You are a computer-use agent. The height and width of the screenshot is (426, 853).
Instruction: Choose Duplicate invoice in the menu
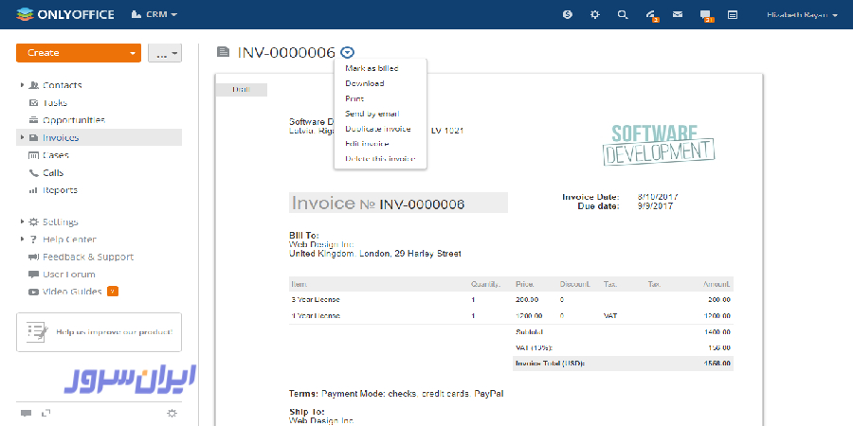[x=377, y=129]
